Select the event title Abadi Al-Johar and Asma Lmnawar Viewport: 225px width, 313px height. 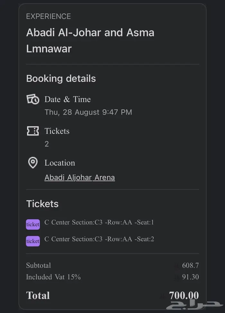(x=90, y=41)
